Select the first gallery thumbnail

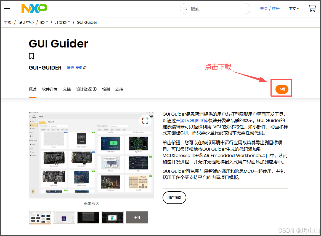(x=40, y=218)
